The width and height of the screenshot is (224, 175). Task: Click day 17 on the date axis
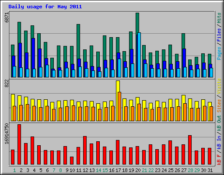[118, 170]
